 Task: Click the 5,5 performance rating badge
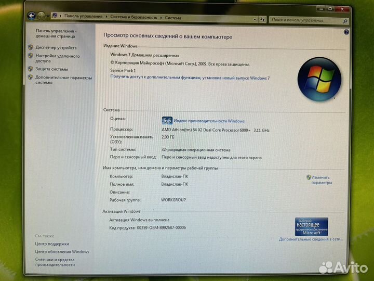(167, 121)
